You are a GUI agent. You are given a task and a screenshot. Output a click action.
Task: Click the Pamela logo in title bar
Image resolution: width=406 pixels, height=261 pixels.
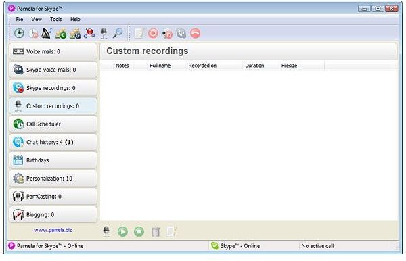[12, 9]
